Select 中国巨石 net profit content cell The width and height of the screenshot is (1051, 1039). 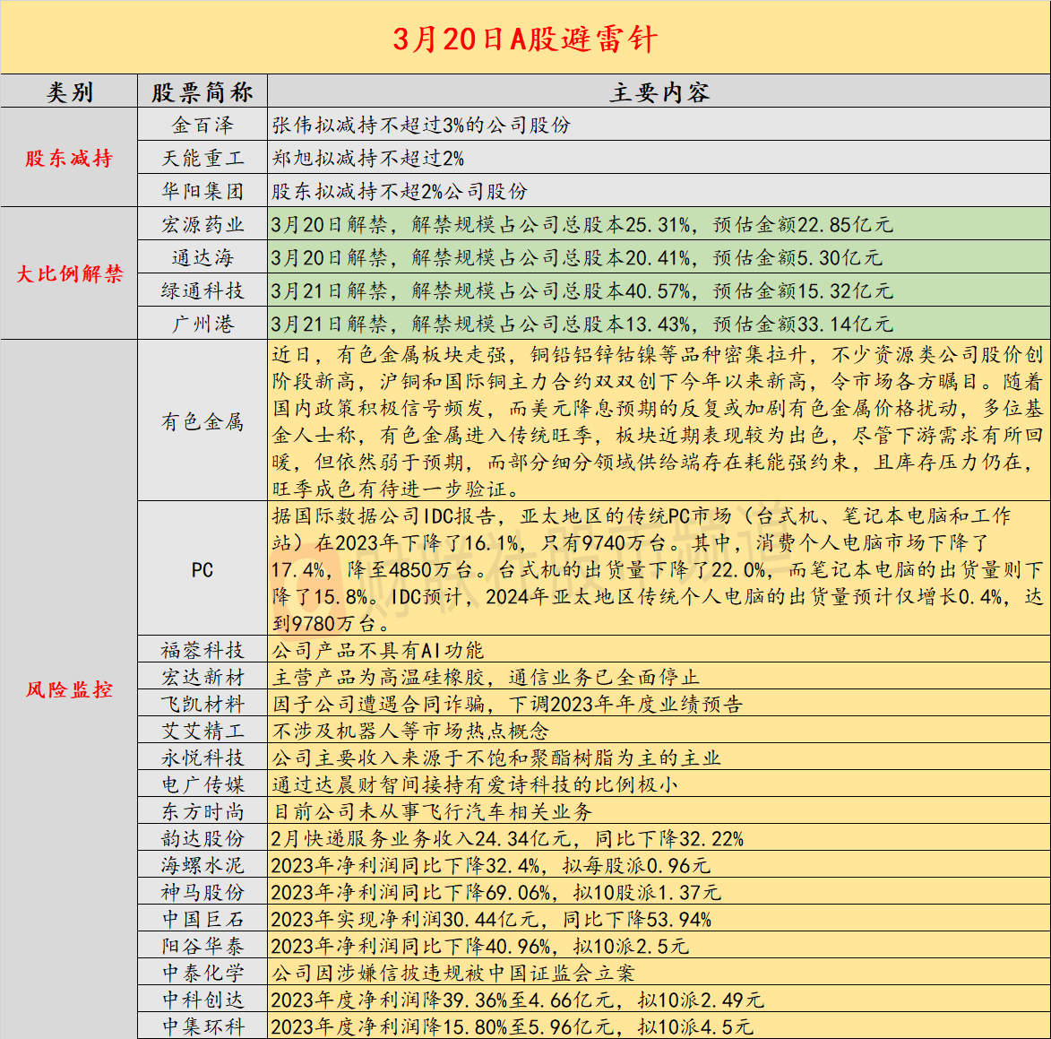[x=659, y=919]
